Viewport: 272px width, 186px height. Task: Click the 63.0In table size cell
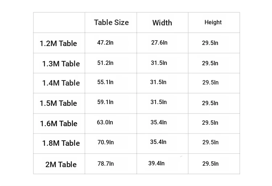coord(105,123)
